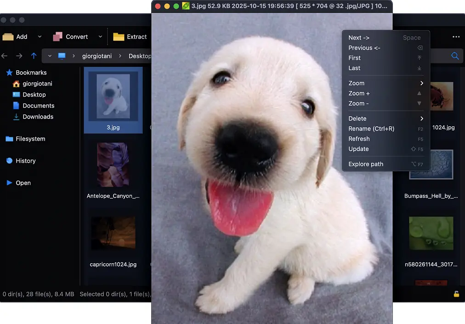The width and height of the screenshot is (465, 324).
Task: Open the three-dot more options menu
Action: click(456, 37)
